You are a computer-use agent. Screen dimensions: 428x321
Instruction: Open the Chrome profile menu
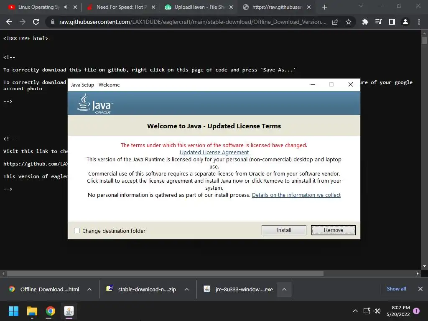[x=405, y=22]
